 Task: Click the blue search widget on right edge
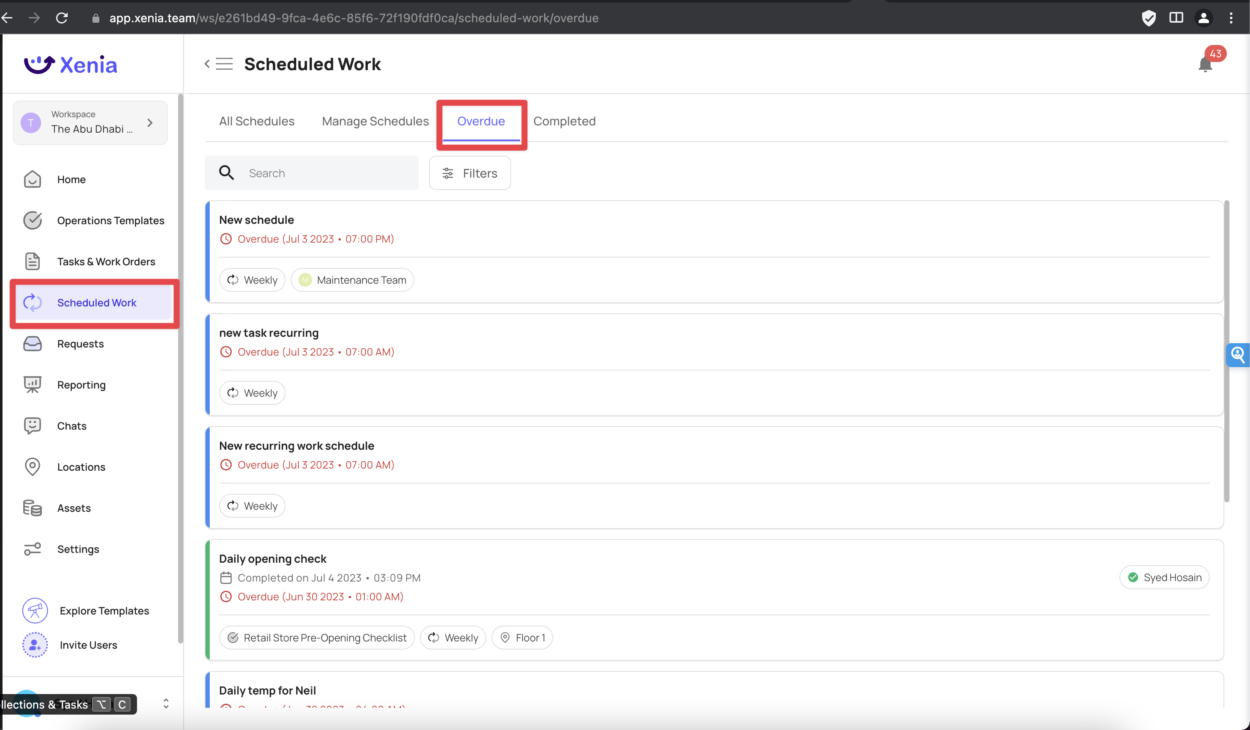pyautogui.click(x=1237, y=355)
